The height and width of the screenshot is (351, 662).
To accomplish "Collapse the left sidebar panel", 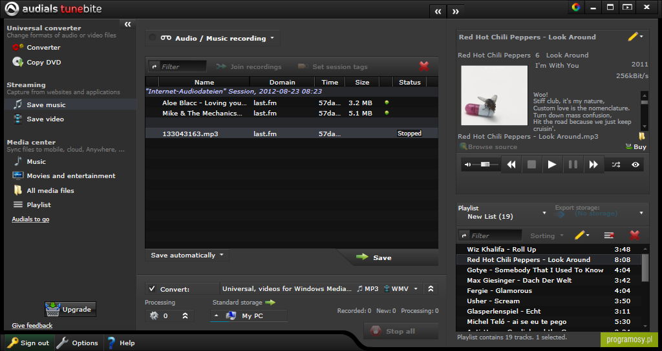I will point(127,25).
